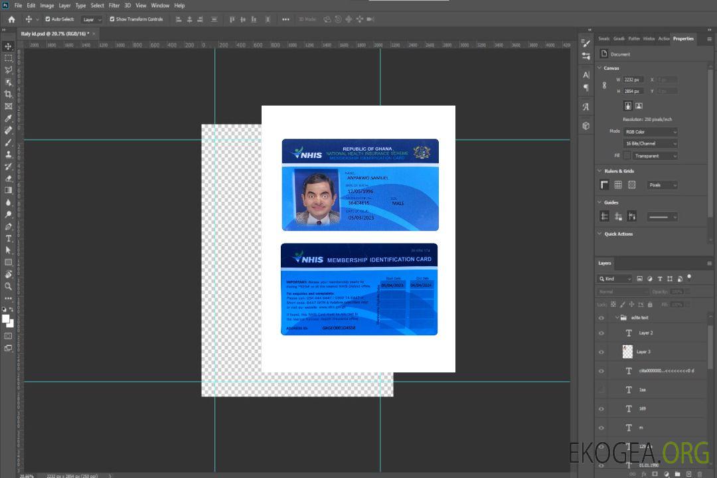The width and height of the screenshot is (717, 478).
Task: Open the Filter menu
Action: click(114, 5)
